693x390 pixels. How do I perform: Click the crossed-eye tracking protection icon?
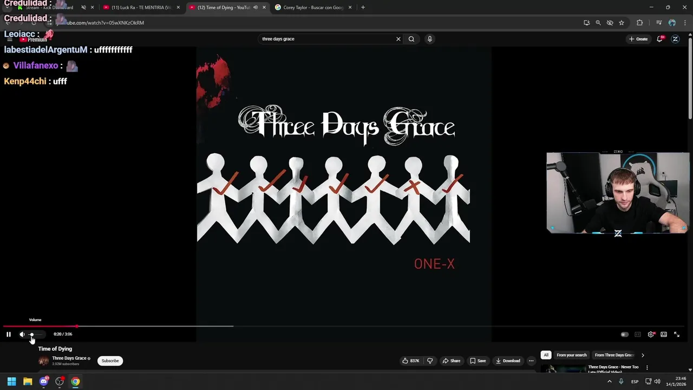tap(610, 23)
